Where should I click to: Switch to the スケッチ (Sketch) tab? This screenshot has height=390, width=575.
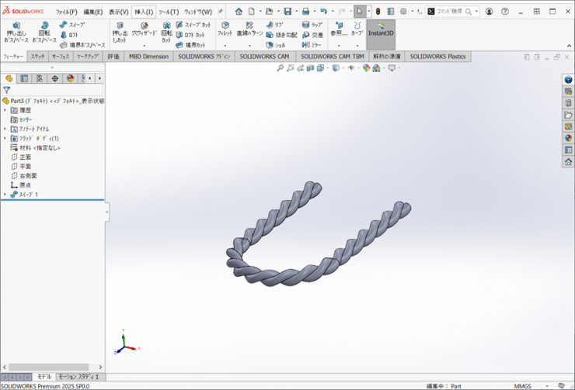(37, 57)
